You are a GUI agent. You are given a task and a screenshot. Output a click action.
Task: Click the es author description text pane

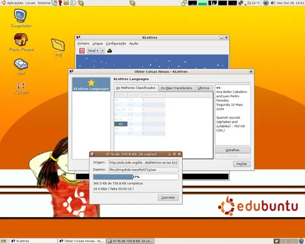click(233, 115)
